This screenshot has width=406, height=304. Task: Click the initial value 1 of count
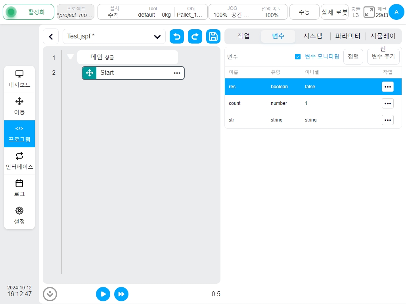coord(306,103)
